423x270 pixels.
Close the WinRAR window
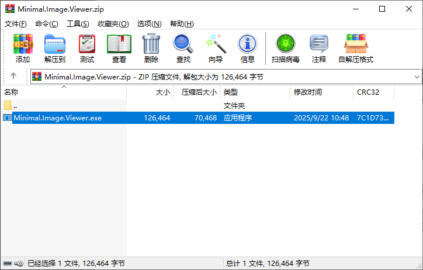pyautogui.click(x=409, y=9)
